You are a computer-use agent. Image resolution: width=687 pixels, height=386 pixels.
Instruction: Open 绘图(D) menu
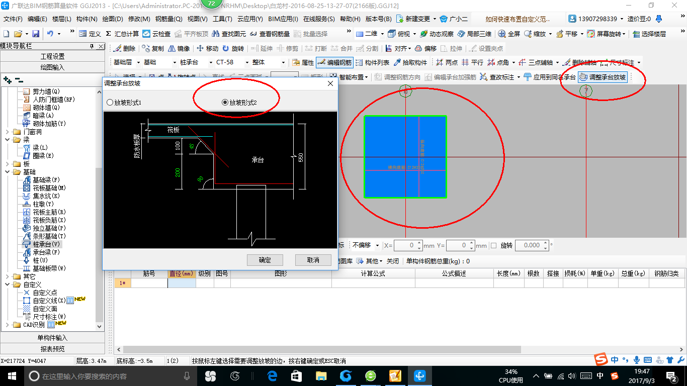113,19
